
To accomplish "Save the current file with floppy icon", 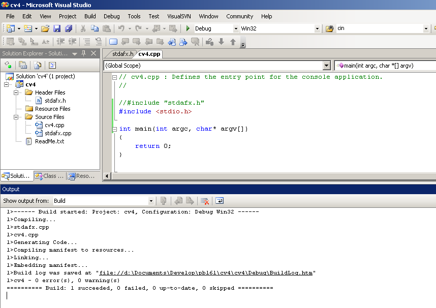I will tap(57, 28).
